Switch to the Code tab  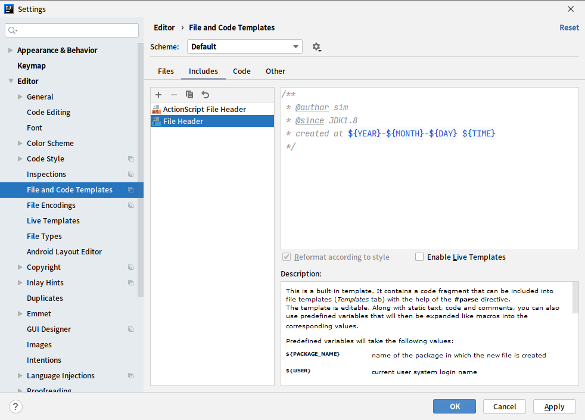[242, 71]
